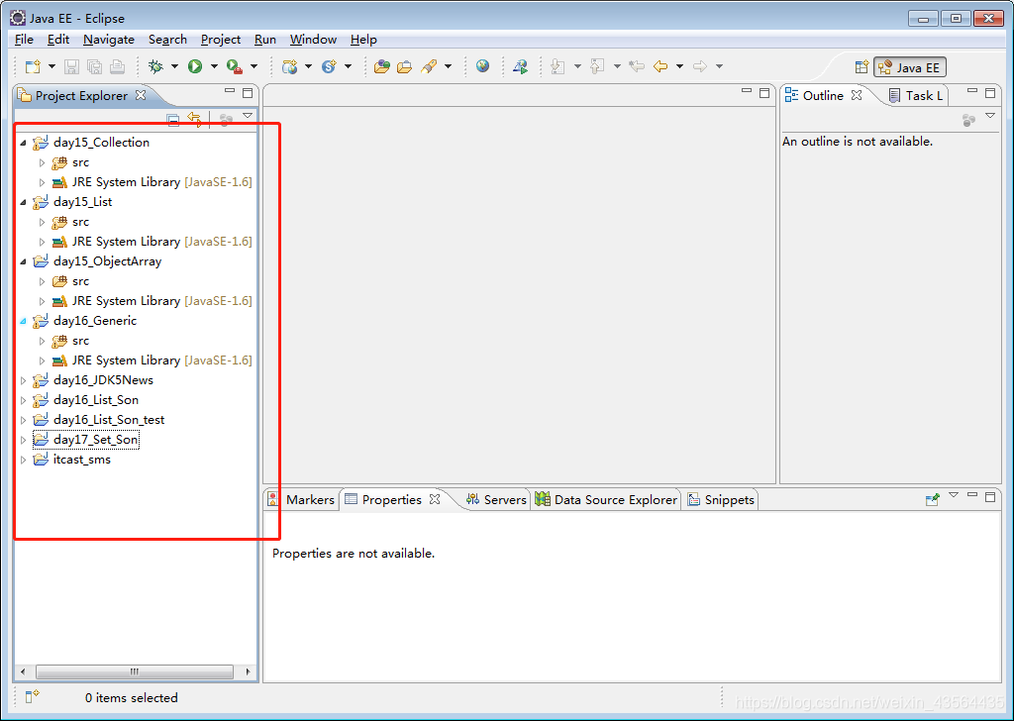
Task: Click the Save icon in the toolbar
Action: (71, 66)
